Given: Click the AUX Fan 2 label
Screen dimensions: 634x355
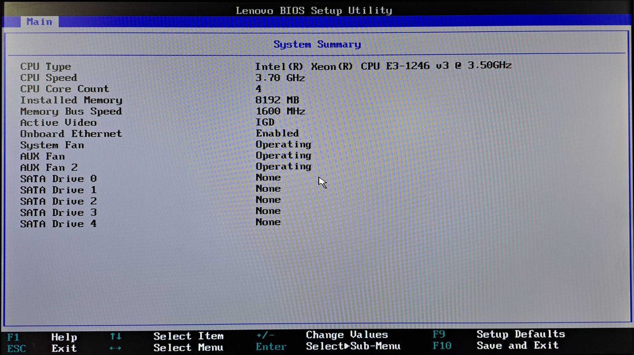Looking at the screenshot, I should tap(49, 167).
